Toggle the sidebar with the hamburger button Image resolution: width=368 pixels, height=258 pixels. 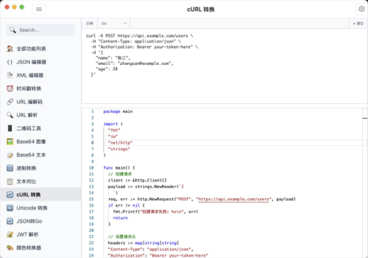tap(39, 9)
